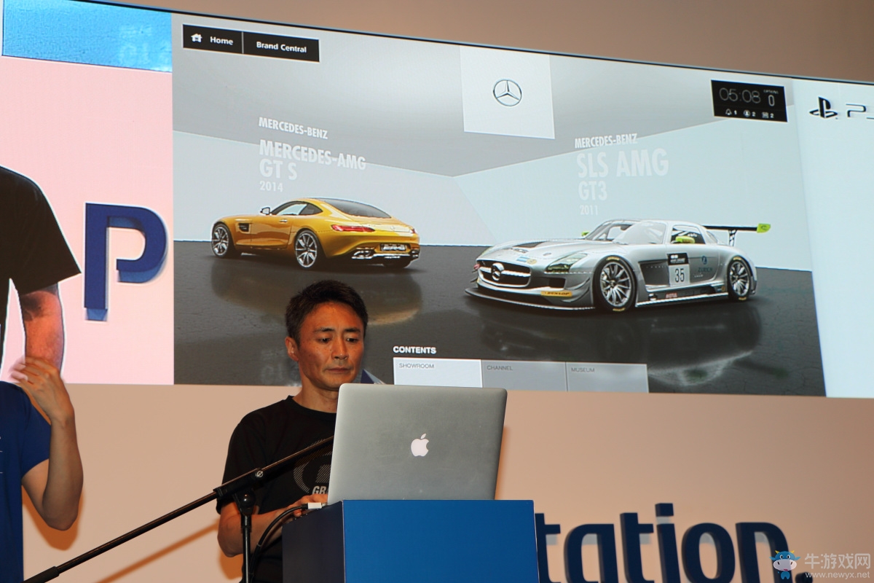Click the SLS AMG GT3 title text

coord(621,175)
